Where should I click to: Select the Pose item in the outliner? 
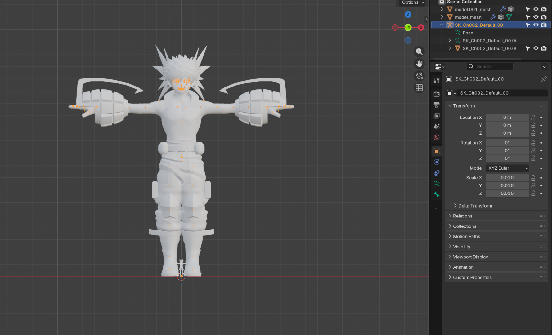(468, 33)
